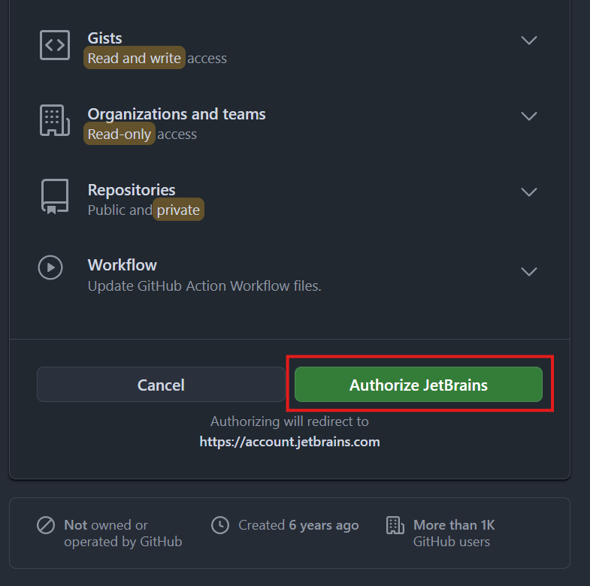Expand the Workflow permission chevron
590x586 pixels.
coord(529,271)
